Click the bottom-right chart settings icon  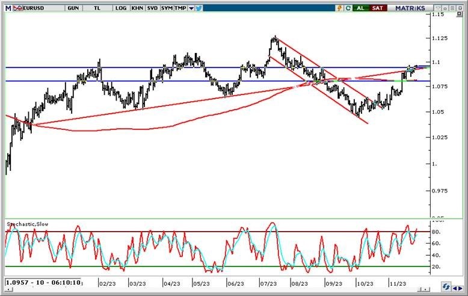tap(448, 286)
